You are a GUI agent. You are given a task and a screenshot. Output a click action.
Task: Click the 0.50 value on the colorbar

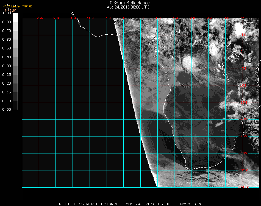(x=6, y=48)
